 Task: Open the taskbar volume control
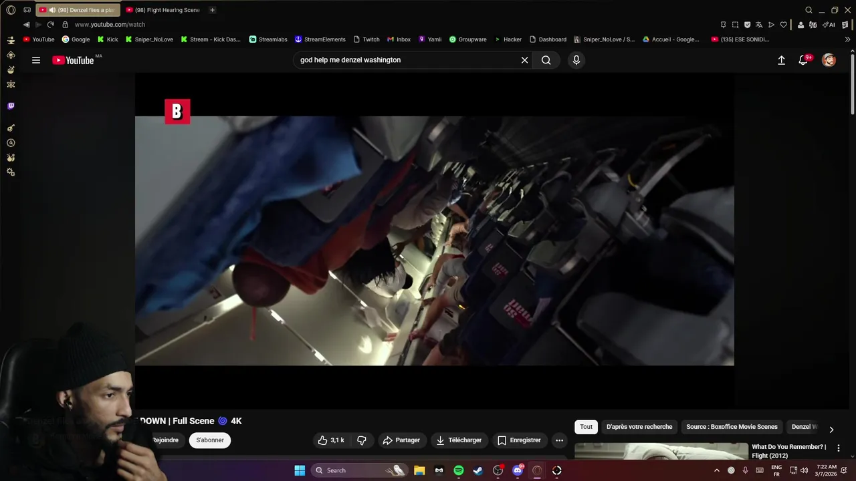(805, 470)
